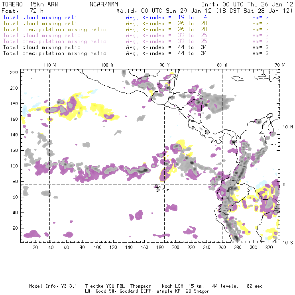Screen dimensions: 295x295
Task: Click the "Tiedtke" footer text
Action: [94, 286]
